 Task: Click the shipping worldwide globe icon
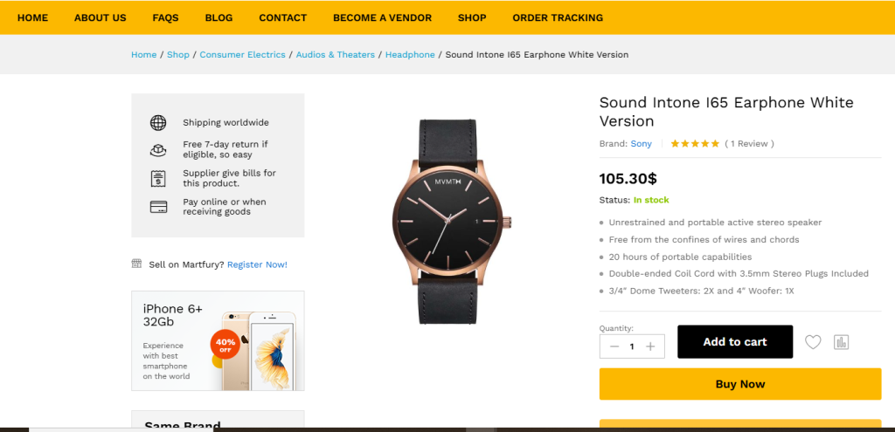click(x=158, y=123)
